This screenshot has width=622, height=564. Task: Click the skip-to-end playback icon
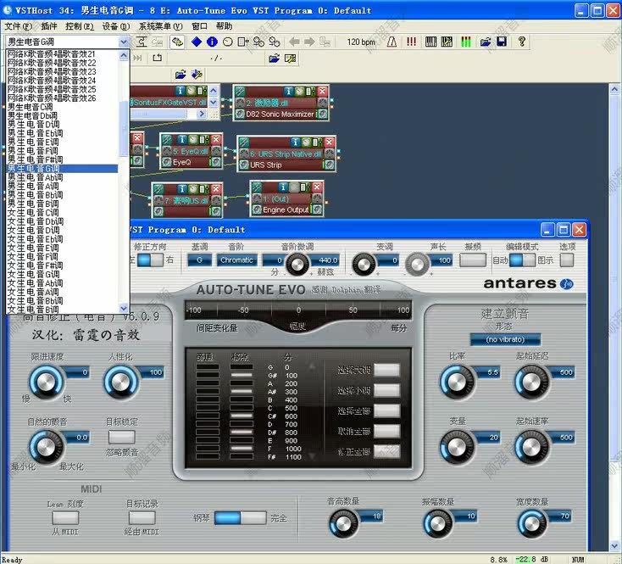click(x=137, y=58)
